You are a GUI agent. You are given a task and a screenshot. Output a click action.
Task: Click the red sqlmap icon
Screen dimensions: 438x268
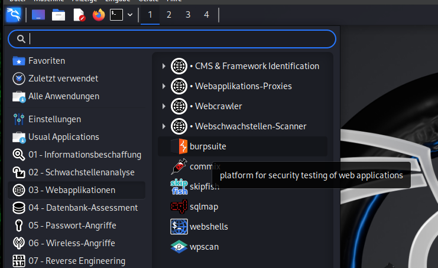coord(179,207)
